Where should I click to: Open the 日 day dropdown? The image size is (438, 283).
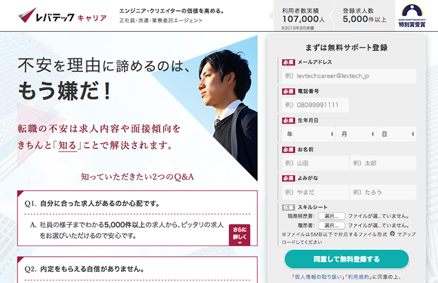pyautogui.click(x=396, y=134)
